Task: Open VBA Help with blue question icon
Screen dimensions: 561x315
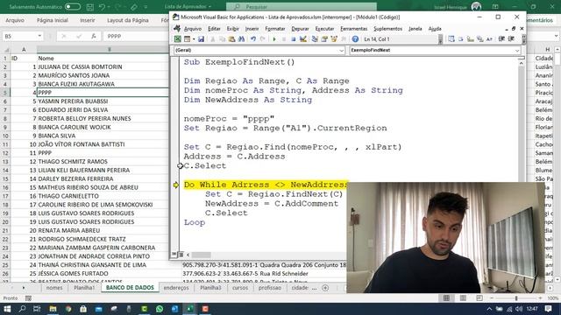Action: click(x=355, y=39)
